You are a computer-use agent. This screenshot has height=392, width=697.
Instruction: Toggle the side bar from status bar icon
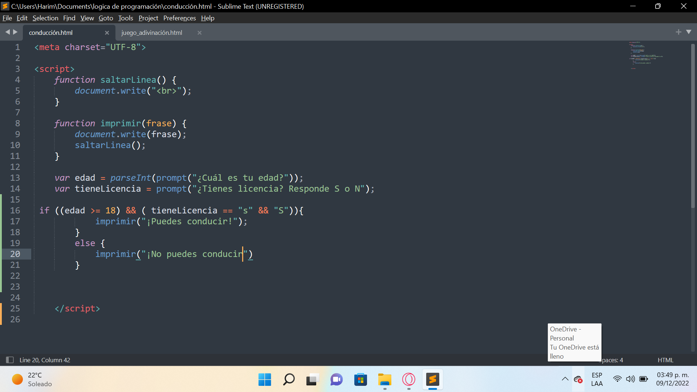coord(10,360)
